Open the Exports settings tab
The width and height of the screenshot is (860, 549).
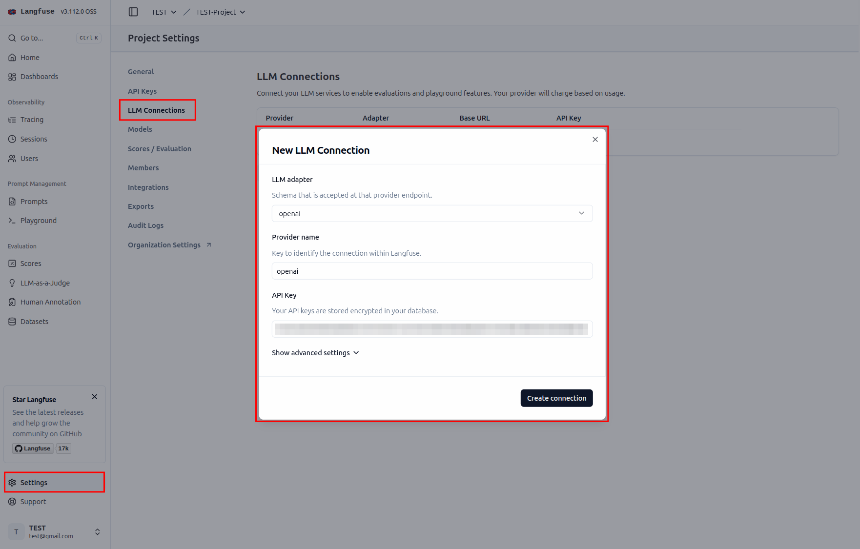click(141, 206)
